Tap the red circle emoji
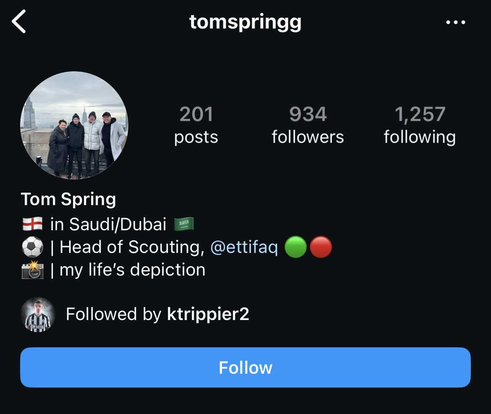The width and height of the screenshot is (491, 414). click(x=321, y=247)
